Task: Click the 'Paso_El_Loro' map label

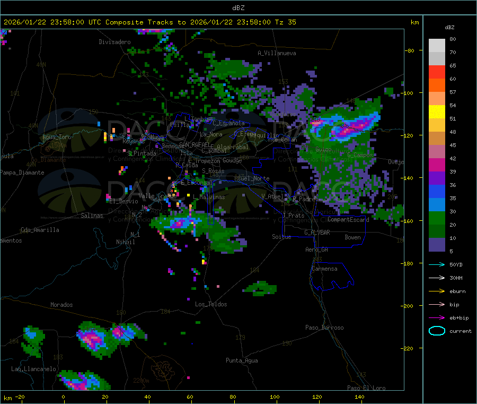Action: point(367,388)
